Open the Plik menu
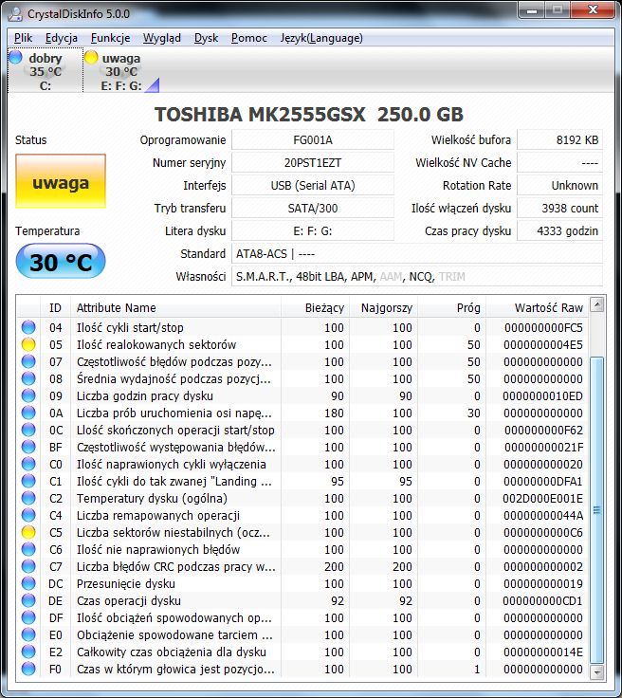622x698 pixels. coord(23,38)
